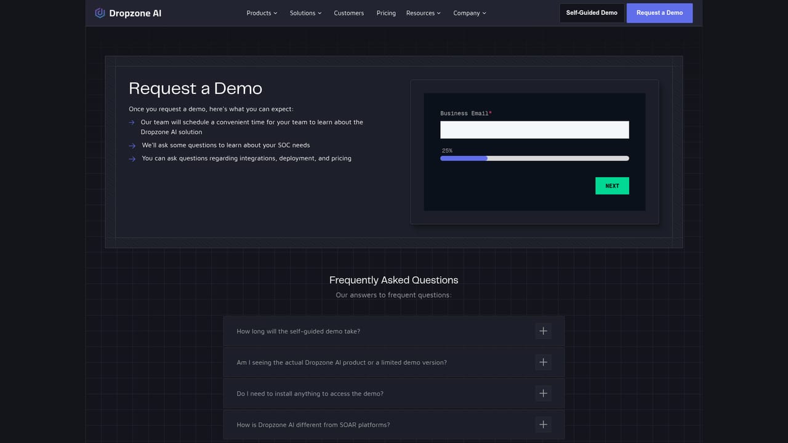The height and width of the screenshot is (443, 788).
Task: Open the Solutions dropdown menu
Action: pyautogui.click(x=305, y=13)
